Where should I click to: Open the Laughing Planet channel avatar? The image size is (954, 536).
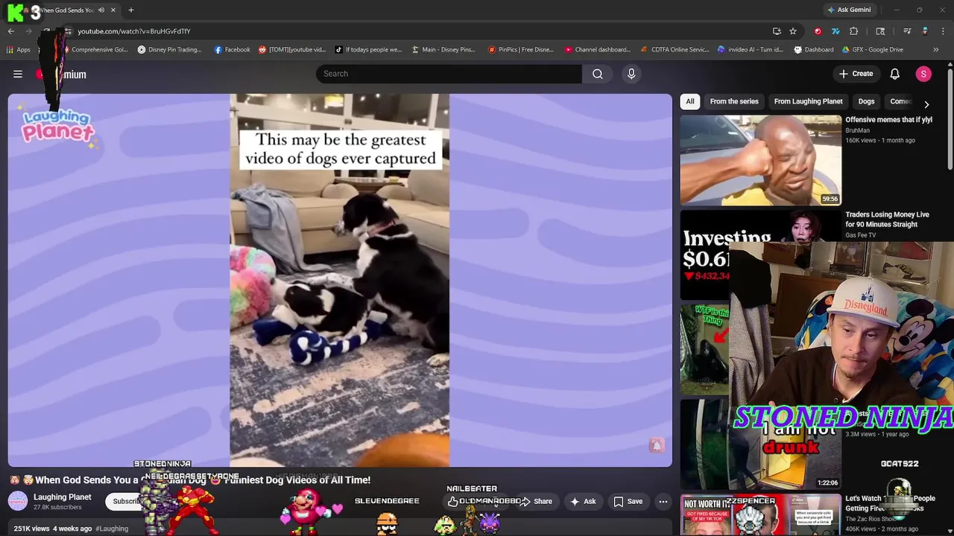(x=18, y=501)
